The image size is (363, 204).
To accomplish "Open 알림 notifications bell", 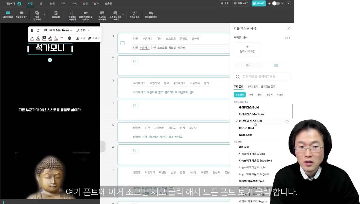I will pyautogui.click(x=224, y=4).
